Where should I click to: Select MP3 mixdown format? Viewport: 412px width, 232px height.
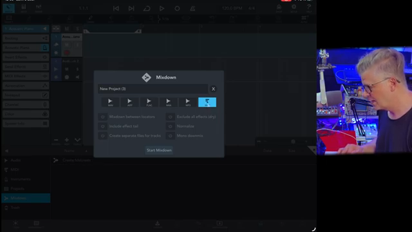tap(188, 102)
